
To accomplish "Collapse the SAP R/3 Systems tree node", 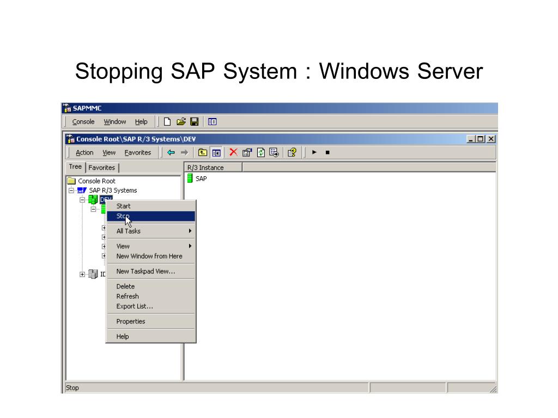I will click(x=71, y=190).
